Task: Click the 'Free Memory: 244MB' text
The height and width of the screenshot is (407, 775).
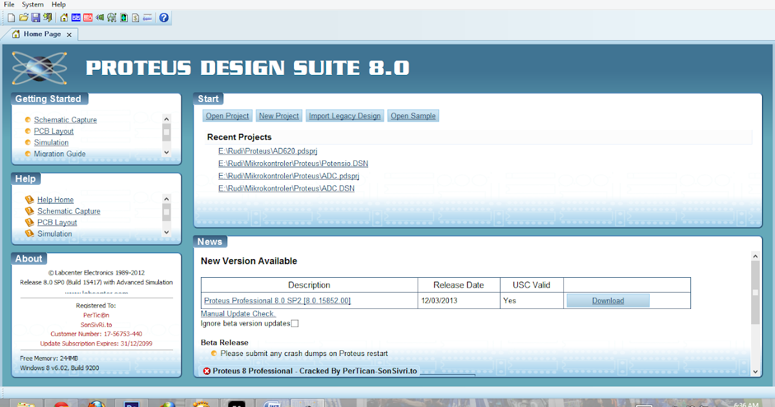Action: (x=49, y=358)
